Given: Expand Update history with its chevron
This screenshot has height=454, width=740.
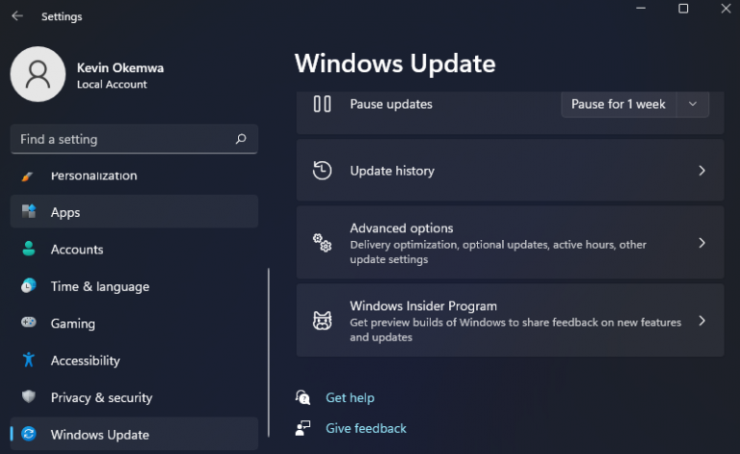Looking at the screenshot, I should pos(701,171).
